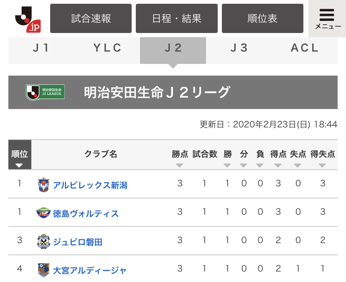Click the Jubilo Iwata club crest

[x=43, y=241]
